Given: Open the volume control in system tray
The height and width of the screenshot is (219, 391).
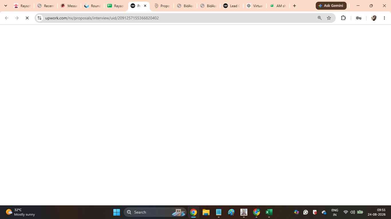Looking at the screenshot, I should pyautogui.click(x=353, y=212).
